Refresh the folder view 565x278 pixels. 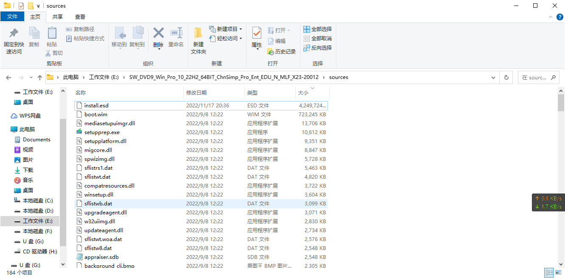(x=506, y=78)
